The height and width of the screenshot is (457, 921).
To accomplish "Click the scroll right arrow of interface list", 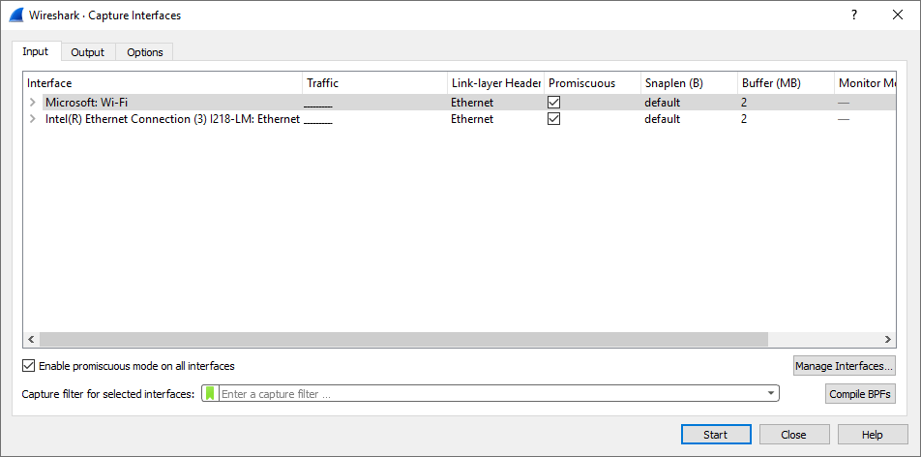I will (x=888, y=340).
